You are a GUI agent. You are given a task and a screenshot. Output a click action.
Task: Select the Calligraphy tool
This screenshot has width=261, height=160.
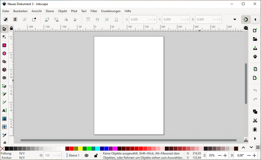[x=4, y=102]
